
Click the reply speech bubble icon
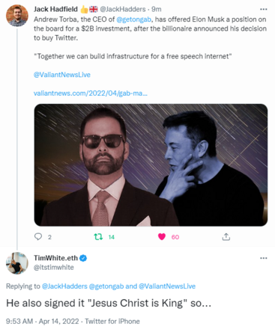(x=38, y=236)
